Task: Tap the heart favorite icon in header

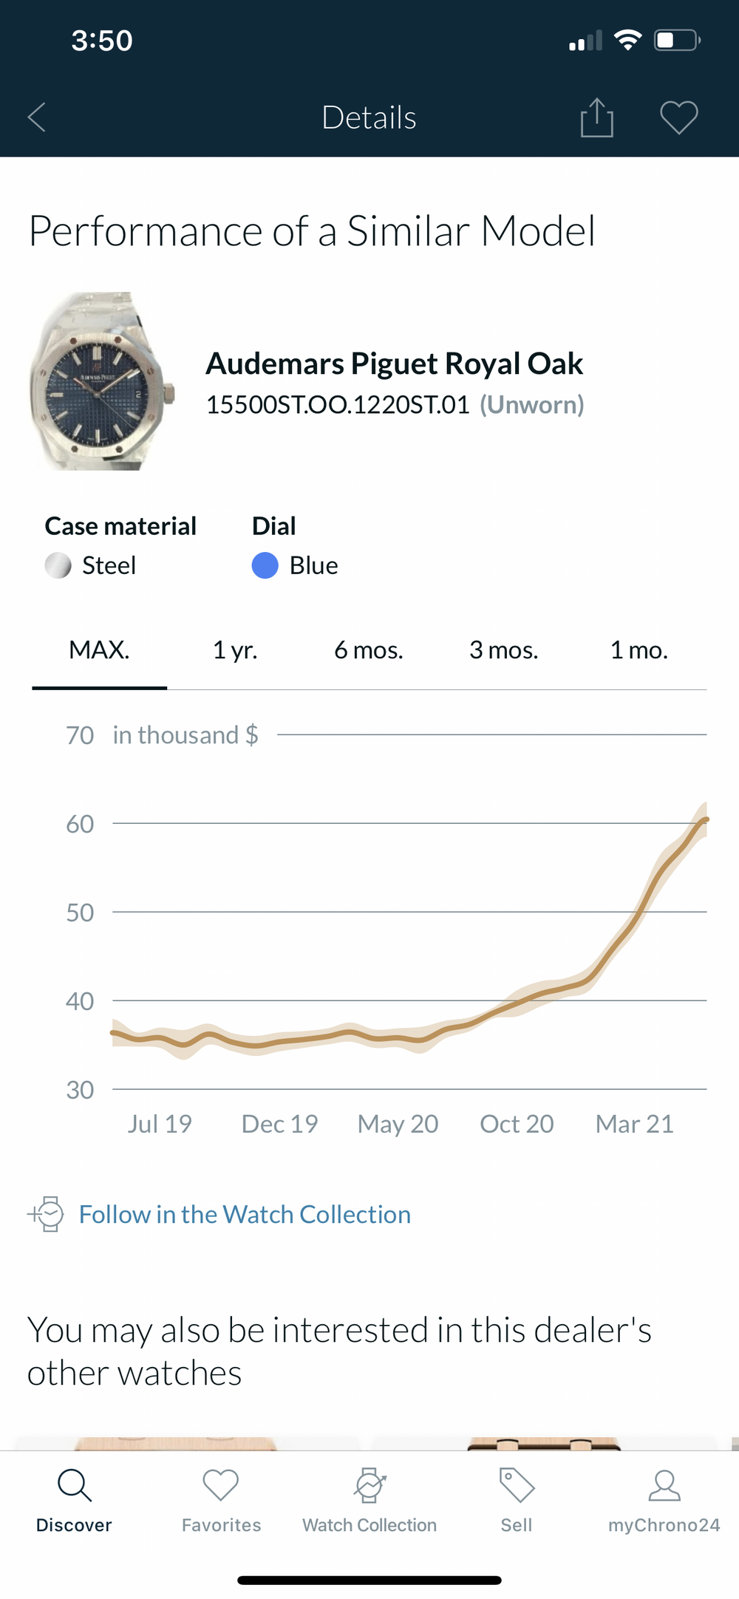Action: coord(678,117)
